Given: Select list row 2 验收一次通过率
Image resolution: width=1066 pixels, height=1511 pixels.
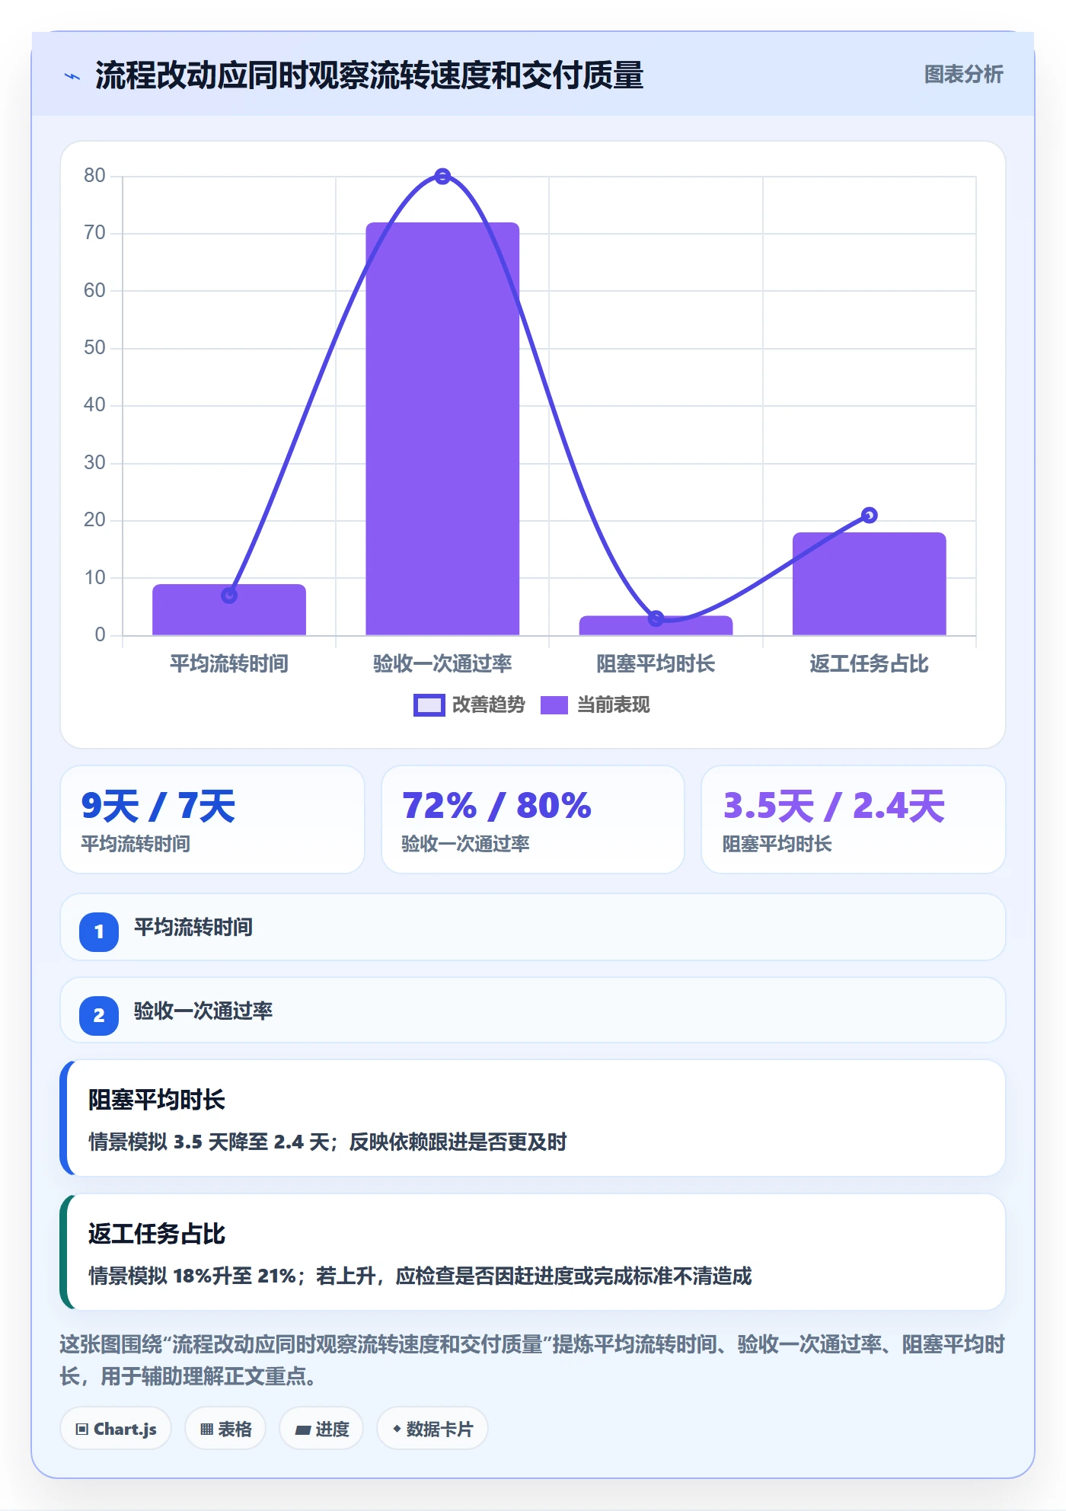Looking at the screenshot, I should [x=533, y=1011].
